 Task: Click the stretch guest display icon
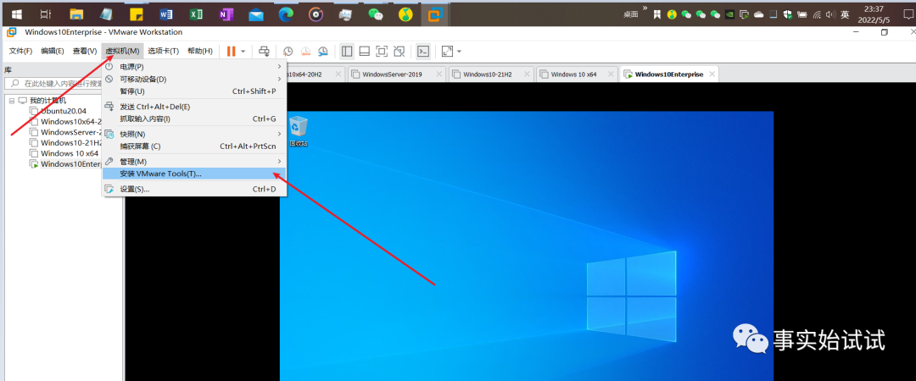[x=448, y=52]
